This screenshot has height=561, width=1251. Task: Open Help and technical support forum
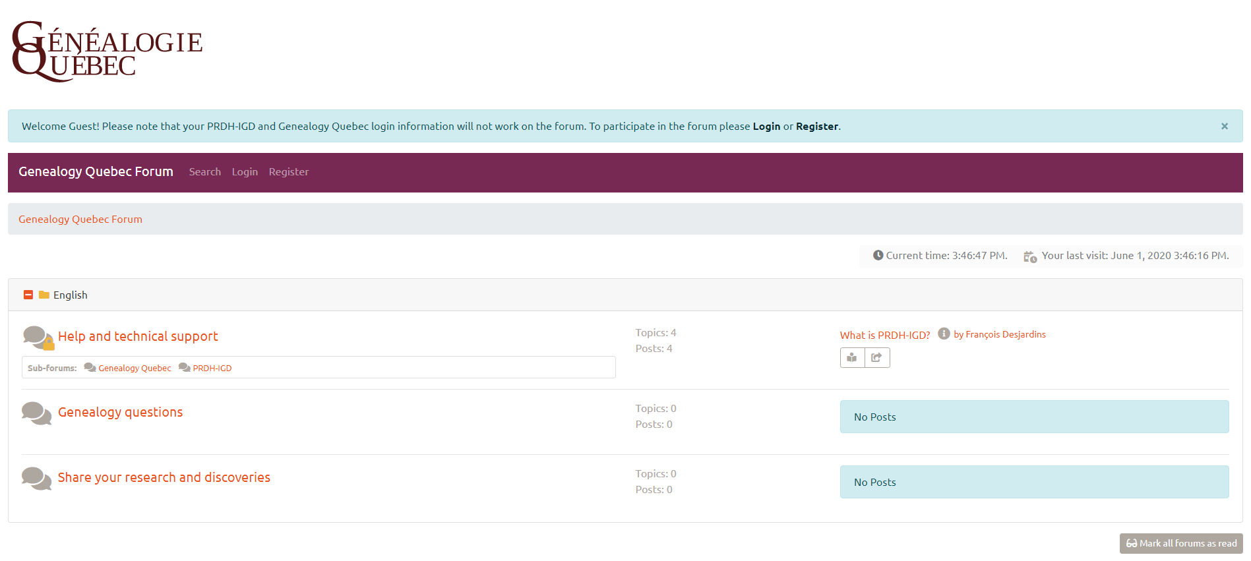tap(138, 337)
